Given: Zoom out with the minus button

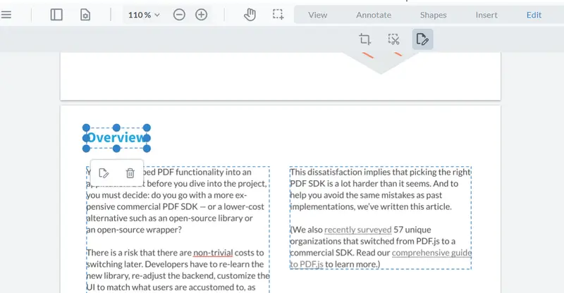Looking at the screenshot, I should click(179, 15).
